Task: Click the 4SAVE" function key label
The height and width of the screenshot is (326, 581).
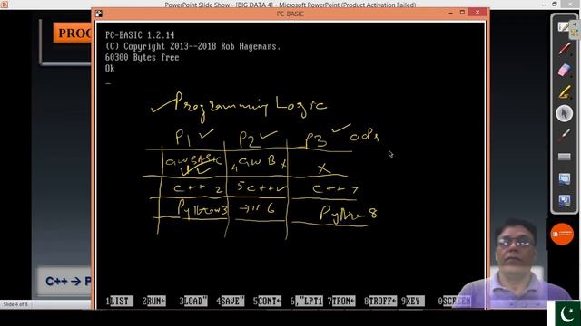Action: (x=230, y=302)
